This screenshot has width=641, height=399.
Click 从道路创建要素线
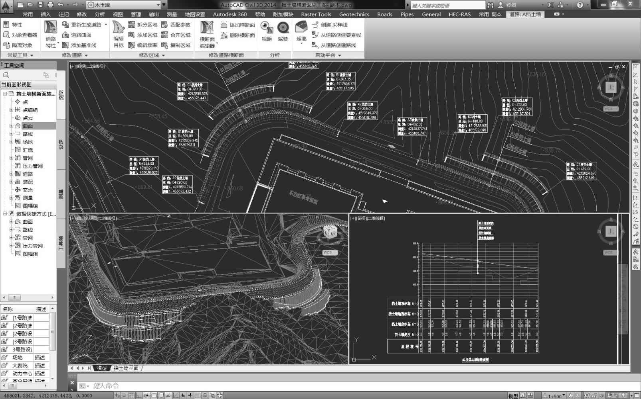(336, 35)
